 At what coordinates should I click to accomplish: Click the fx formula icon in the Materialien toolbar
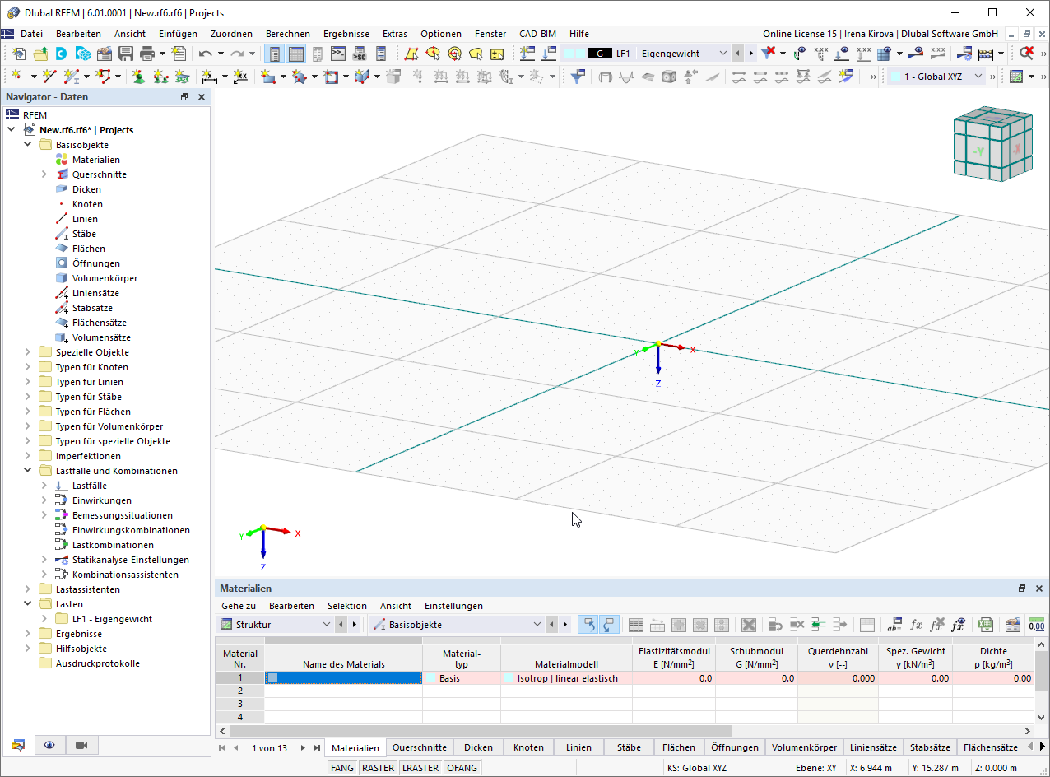(917, 625)
